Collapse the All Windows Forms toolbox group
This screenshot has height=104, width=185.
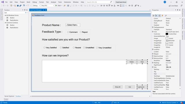[5, 15]
